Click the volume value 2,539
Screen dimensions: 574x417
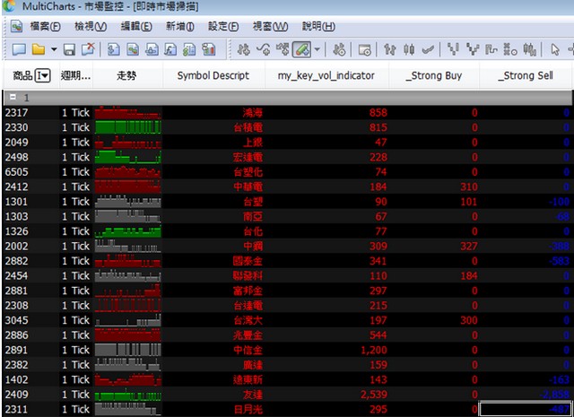click(374, 395)
